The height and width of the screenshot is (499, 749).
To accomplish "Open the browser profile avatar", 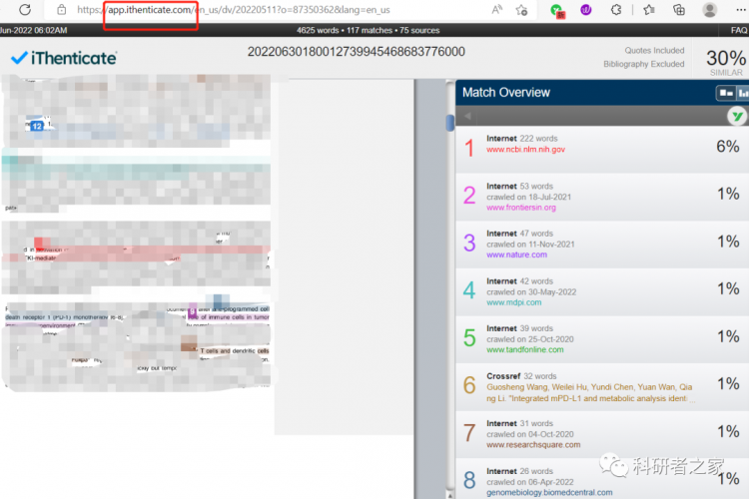I will [709, 10].
